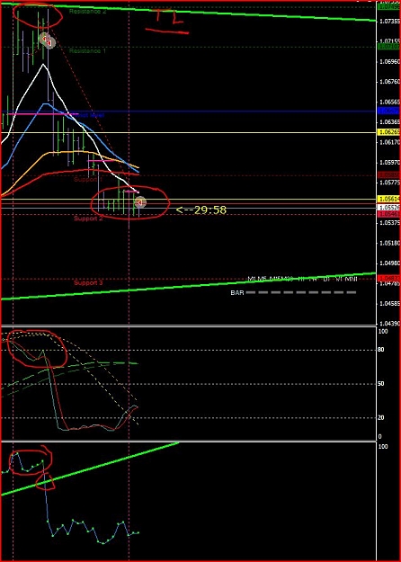Viewport: 401px width, 562px height.
Task: Select the lower-right trade arrow at the top candles
Action: coord(50,42)
